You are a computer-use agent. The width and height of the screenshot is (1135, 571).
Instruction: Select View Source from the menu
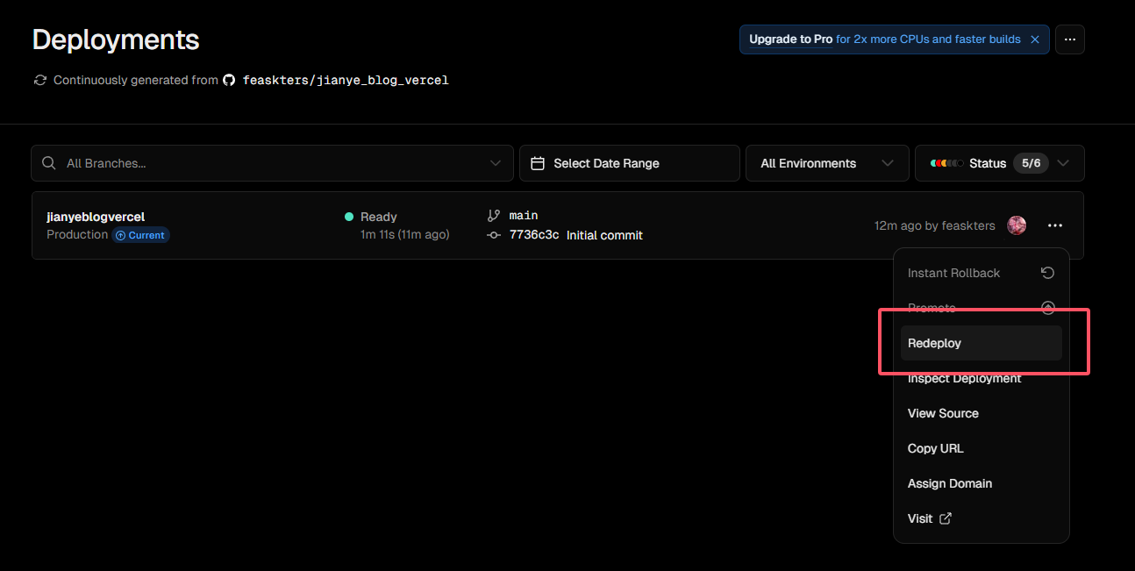pos(943,413)
